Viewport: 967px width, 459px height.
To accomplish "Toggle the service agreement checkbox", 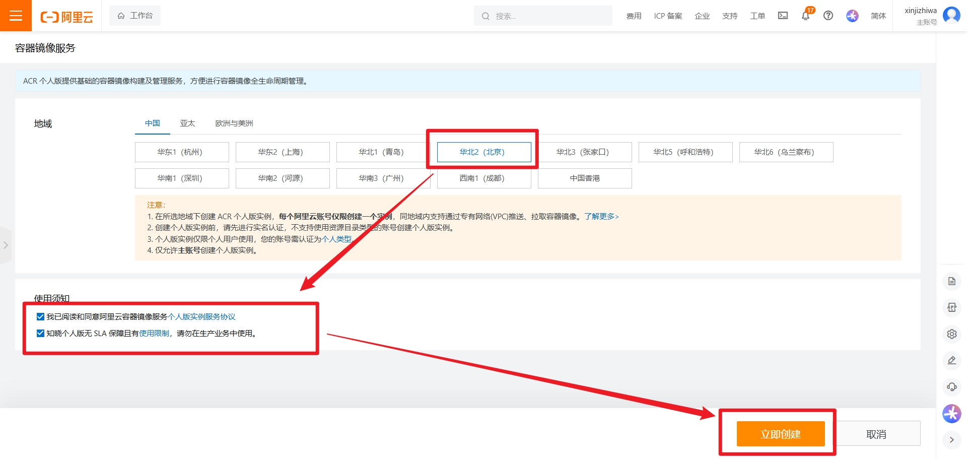I will click(40, 317).
